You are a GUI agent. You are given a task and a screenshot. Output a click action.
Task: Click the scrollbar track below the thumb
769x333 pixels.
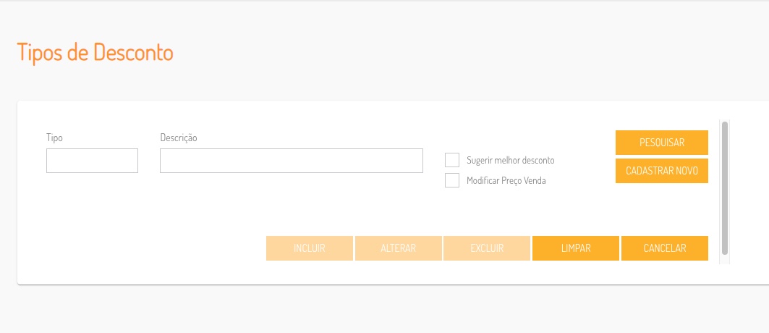click(x=725, y=259)
